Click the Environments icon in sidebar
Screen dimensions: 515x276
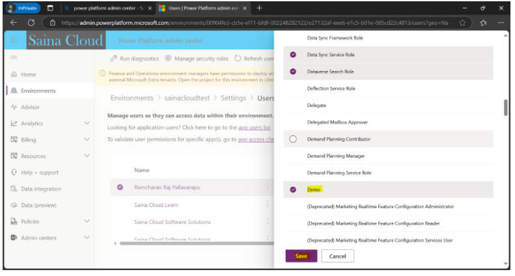[14, 90]
